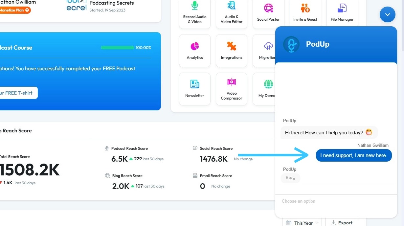Open the Social Poster tool

(268, 13)
